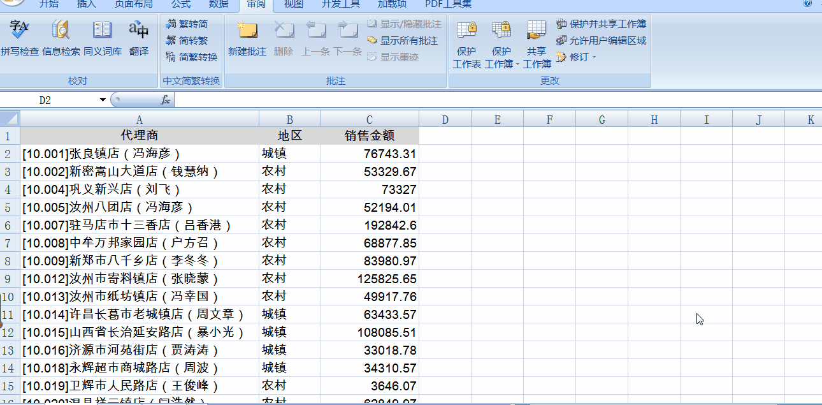Open the 修订 track changes dropdown
Screen dimensions: 822x405
576,57
